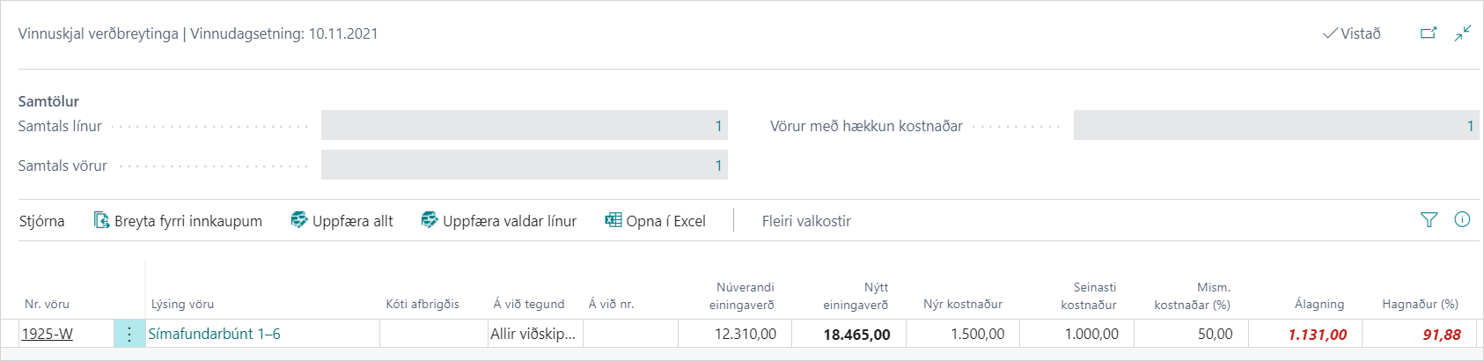Click the Nýtt einingaverð value 18.465,00
The image size is (1484, 361).
[x=856, y=335]
